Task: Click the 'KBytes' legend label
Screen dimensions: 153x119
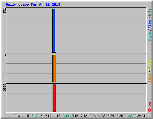Action: [150, 107]
